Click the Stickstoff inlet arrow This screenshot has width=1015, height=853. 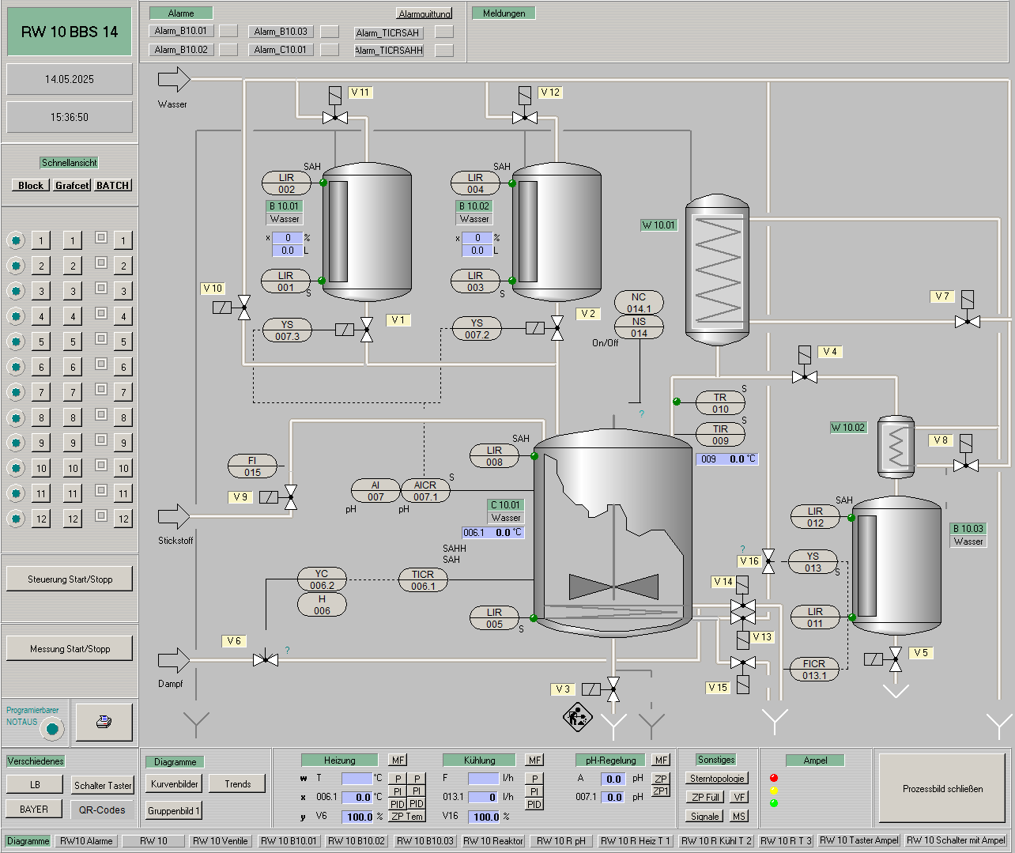click(174, 516)
